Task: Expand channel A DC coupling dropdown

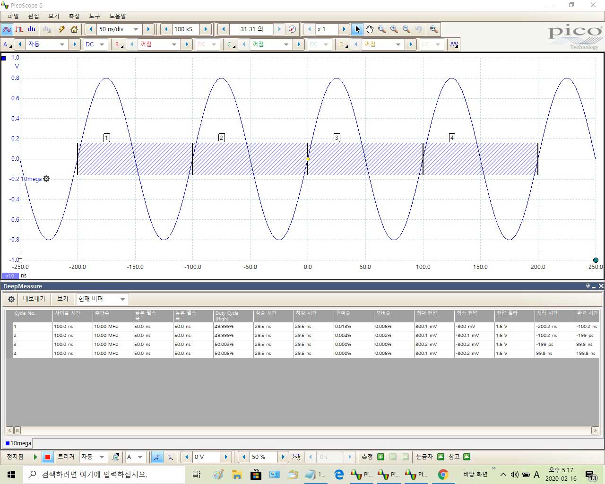Action: point(102,44)
